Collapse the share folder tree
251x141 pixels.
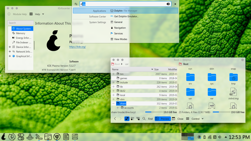[113, 104]
